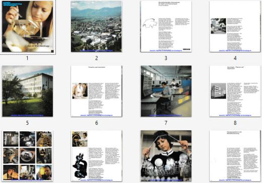Select page 7 thumbnail of control room worker
The height and width of the screenshot is (183, 262).
(x=166, y=91)
